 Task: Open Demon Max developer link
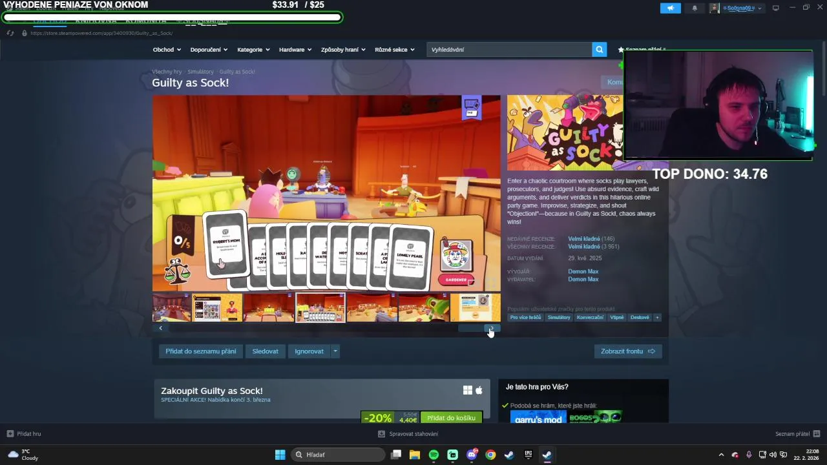583,271
